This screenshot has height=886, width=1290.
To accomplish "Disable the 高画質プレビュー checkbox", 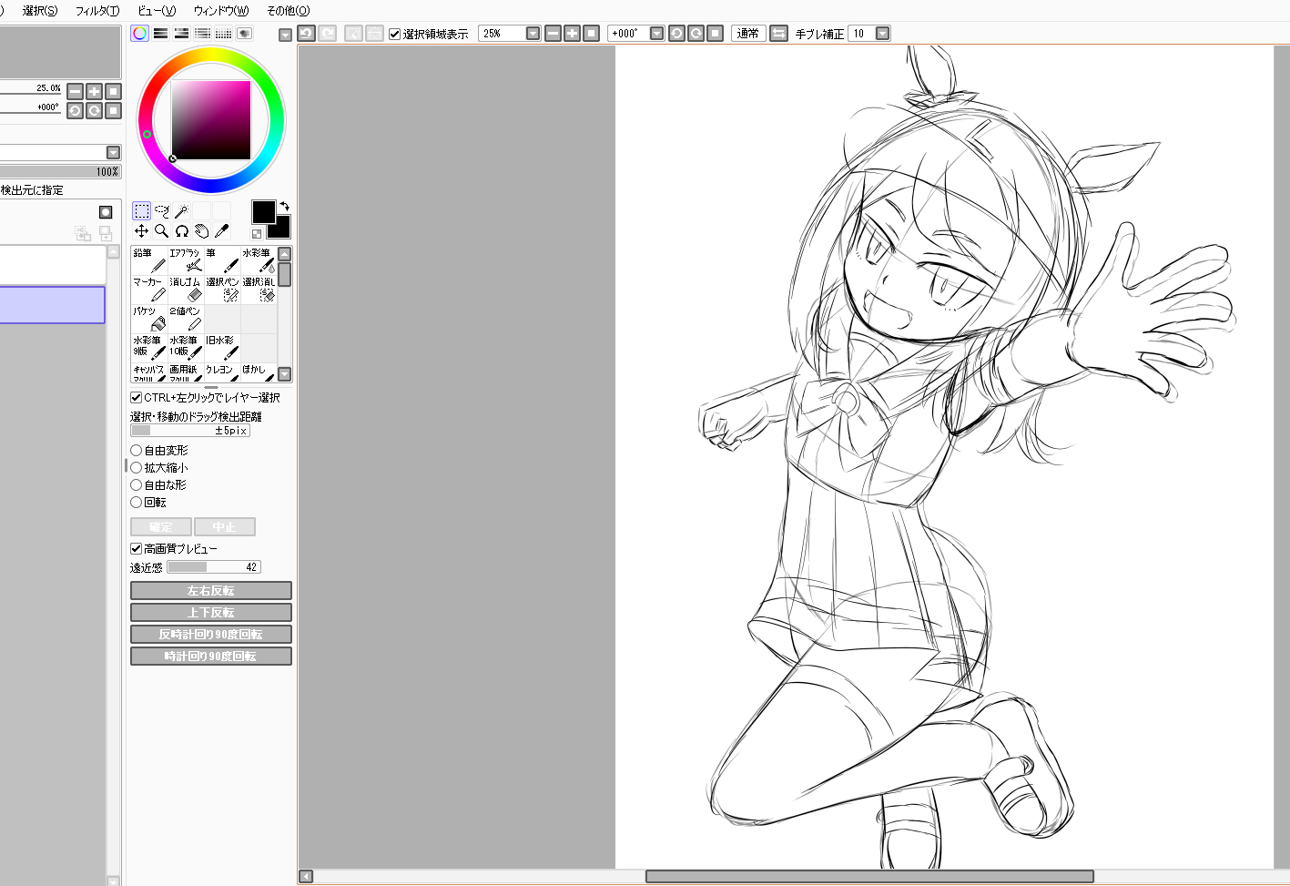I will coord(137,549).
